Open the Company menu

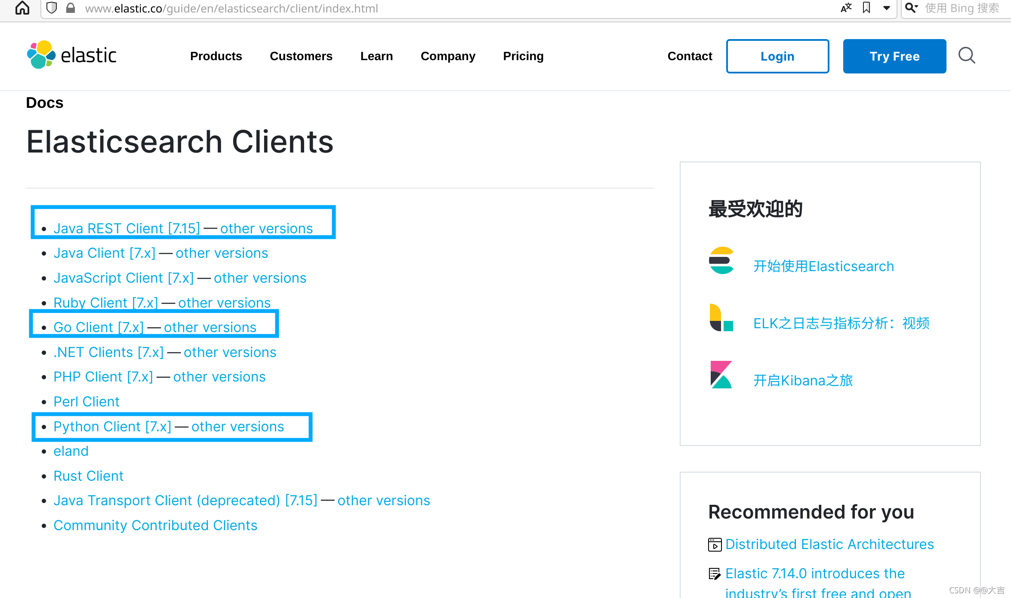pos(448,56)
